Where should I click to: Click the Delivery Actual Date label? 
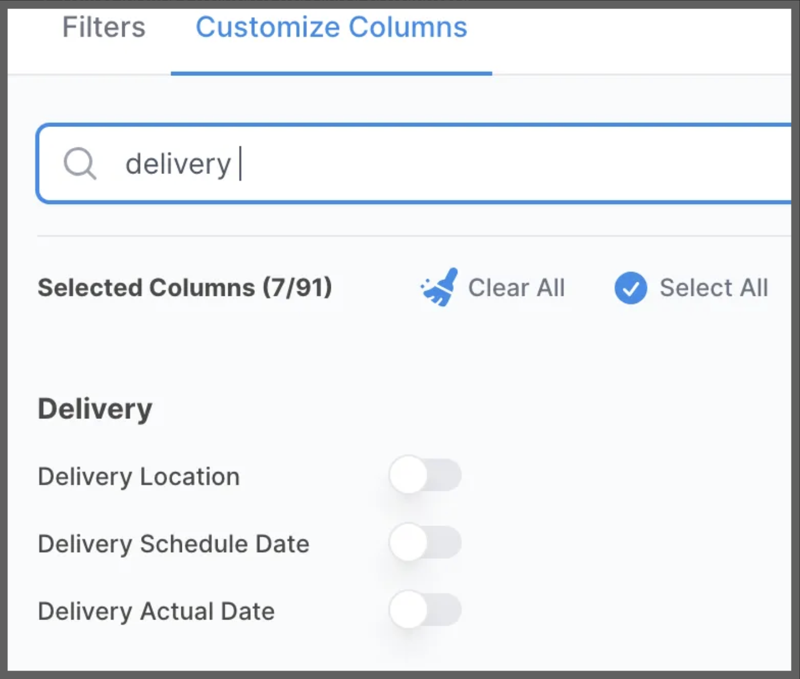tap(156, 612)
